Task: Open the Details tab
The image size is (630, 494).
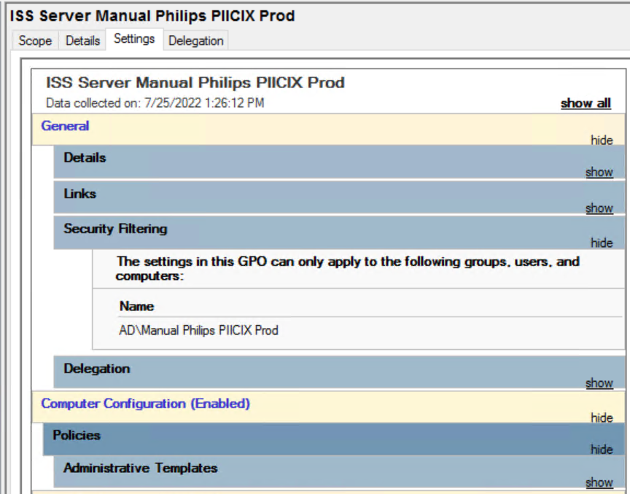Action: (83, 41)
